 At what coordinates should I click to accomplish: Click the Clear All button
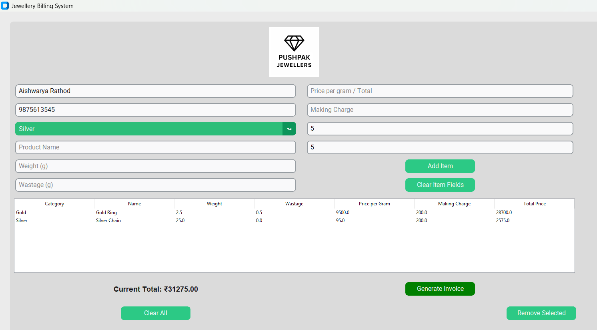pyautogui.click(x=155, y=313)
